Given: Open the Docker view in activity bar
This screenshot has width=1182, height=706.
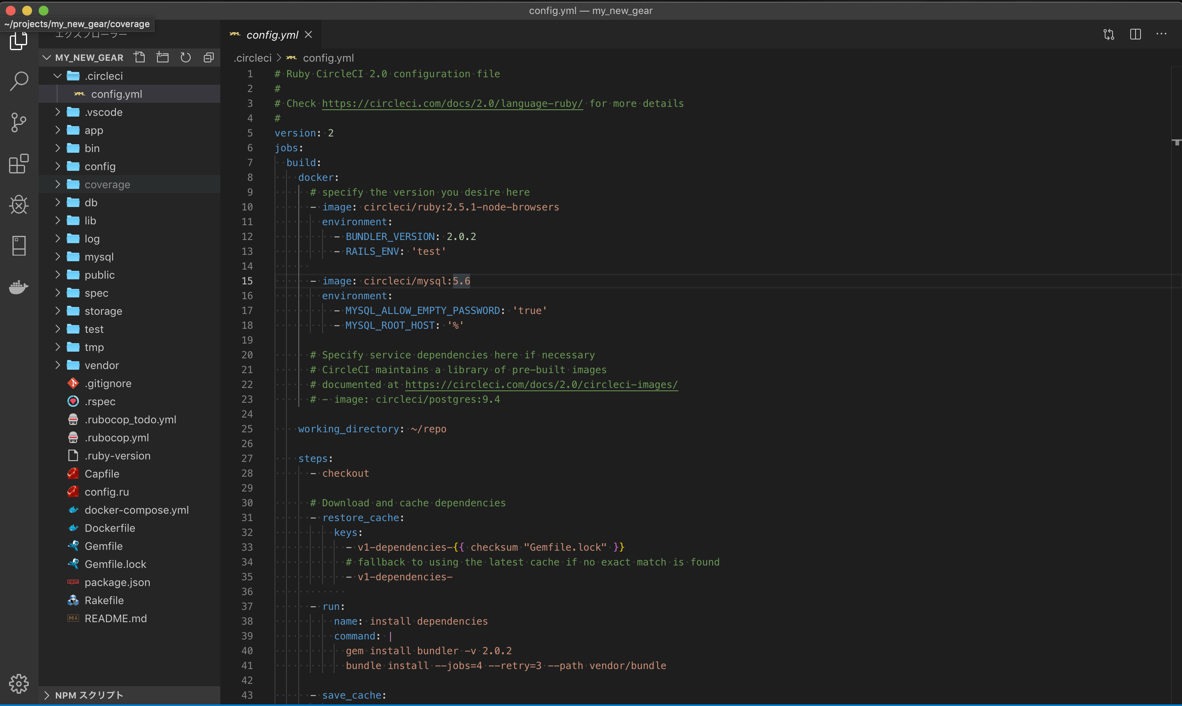Looking at the screenshot, I should [18, 287].
